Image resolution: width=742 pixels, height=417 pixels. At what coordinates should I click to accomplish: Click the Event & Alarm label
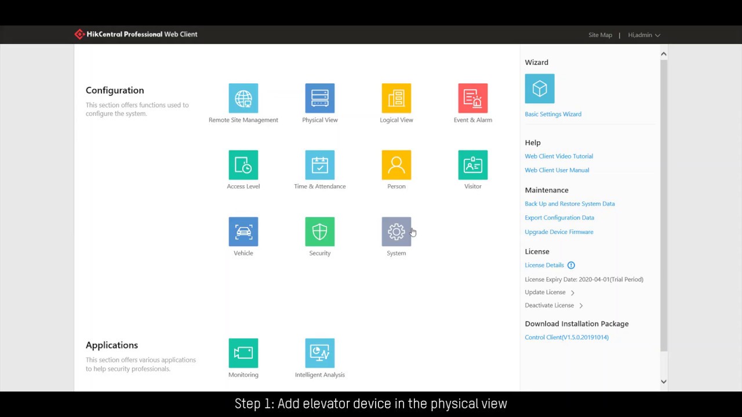pos(473,120)
